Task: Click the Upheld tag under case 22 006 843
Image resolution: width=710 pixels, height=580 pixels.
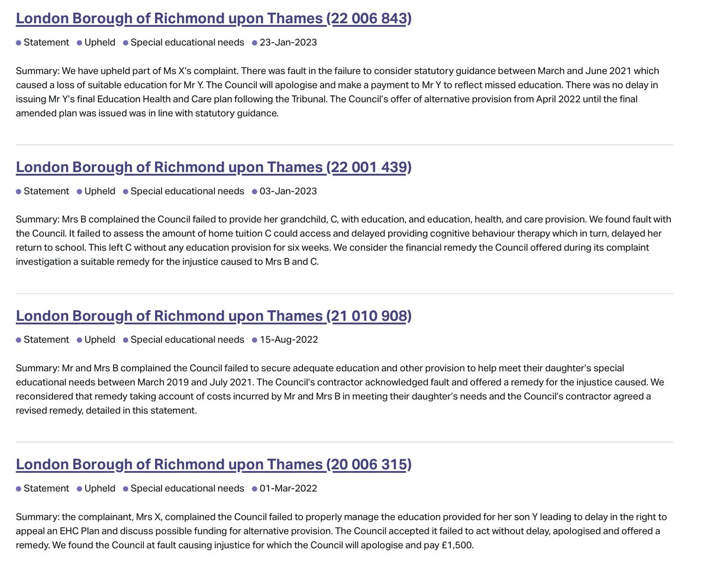Action: coord(100,43)
